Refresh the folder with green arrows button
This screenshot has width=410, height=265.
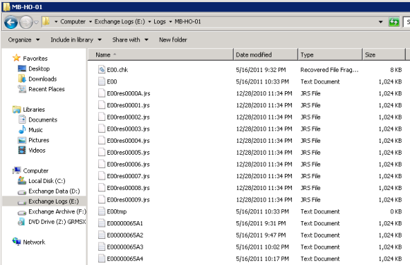click(394, 22)
